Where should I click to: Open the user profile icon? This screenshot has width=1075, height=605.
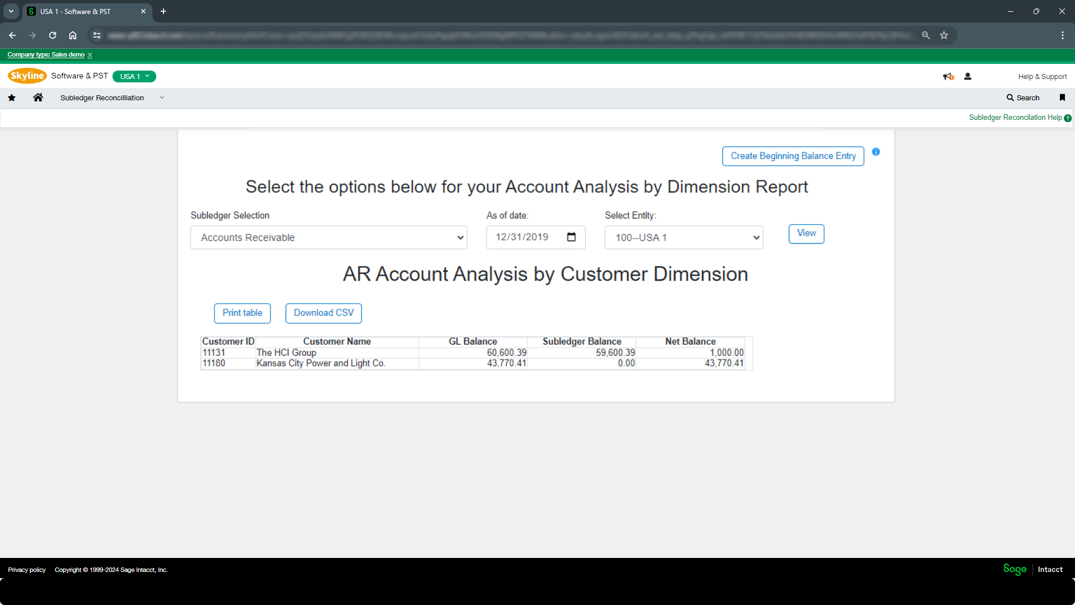click(968, 77)
